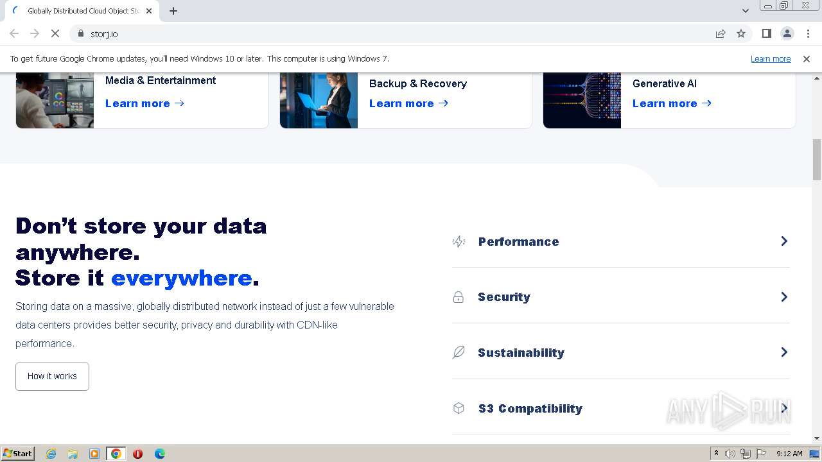Open the volume speaker tray icon

[730, 454]
